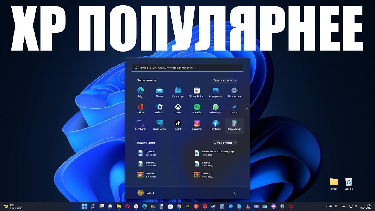375x211 pixels.
Task: Launch Clipchamp video editor
Action: (x=141, y=125)
